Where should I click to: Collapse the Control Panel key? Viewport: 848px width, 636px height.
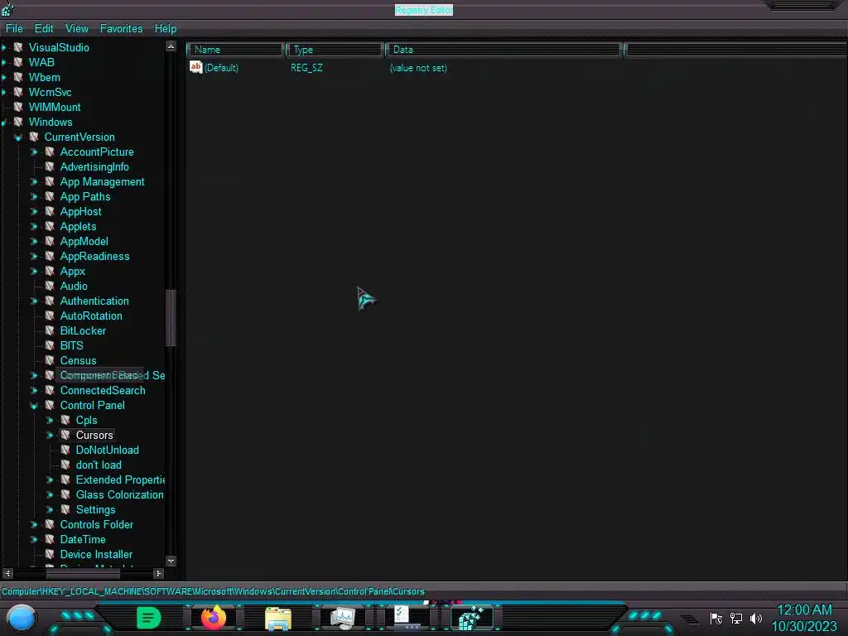point(34,405)
